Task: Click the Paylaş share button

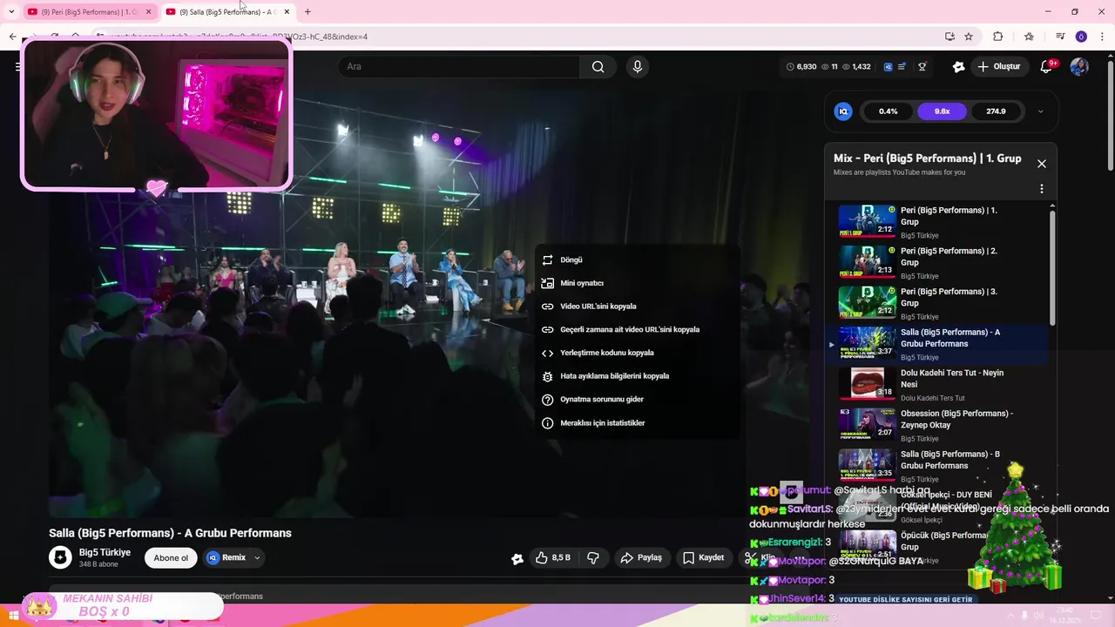Action: [641, 557]
